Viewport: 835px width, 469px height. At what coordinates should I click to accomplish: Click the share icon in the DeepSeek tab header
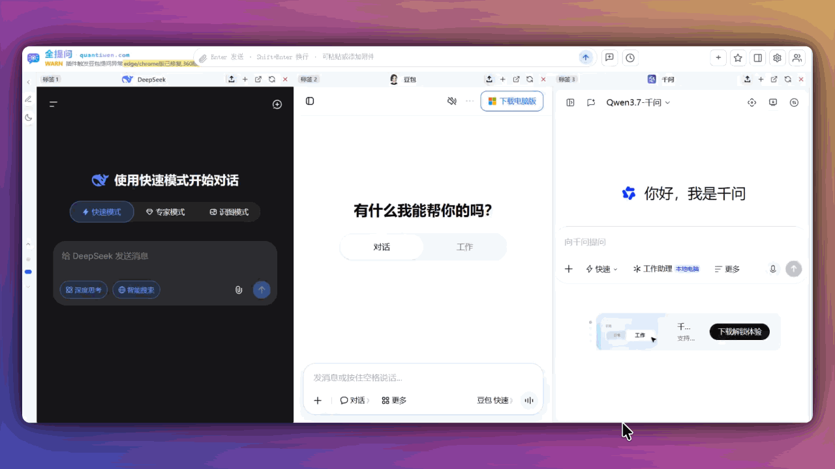tap(232, 79)
